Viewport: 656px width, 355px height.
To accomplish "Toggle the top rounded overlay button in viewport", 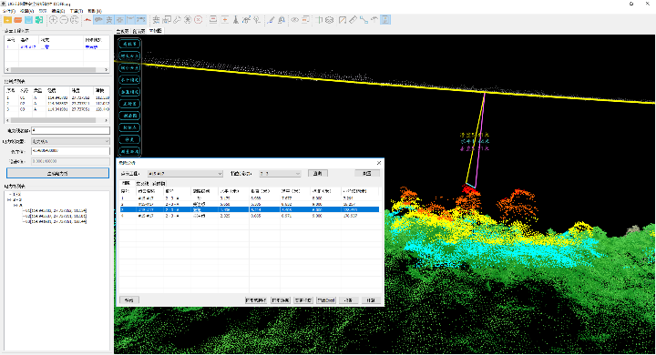I will point(129,44).
